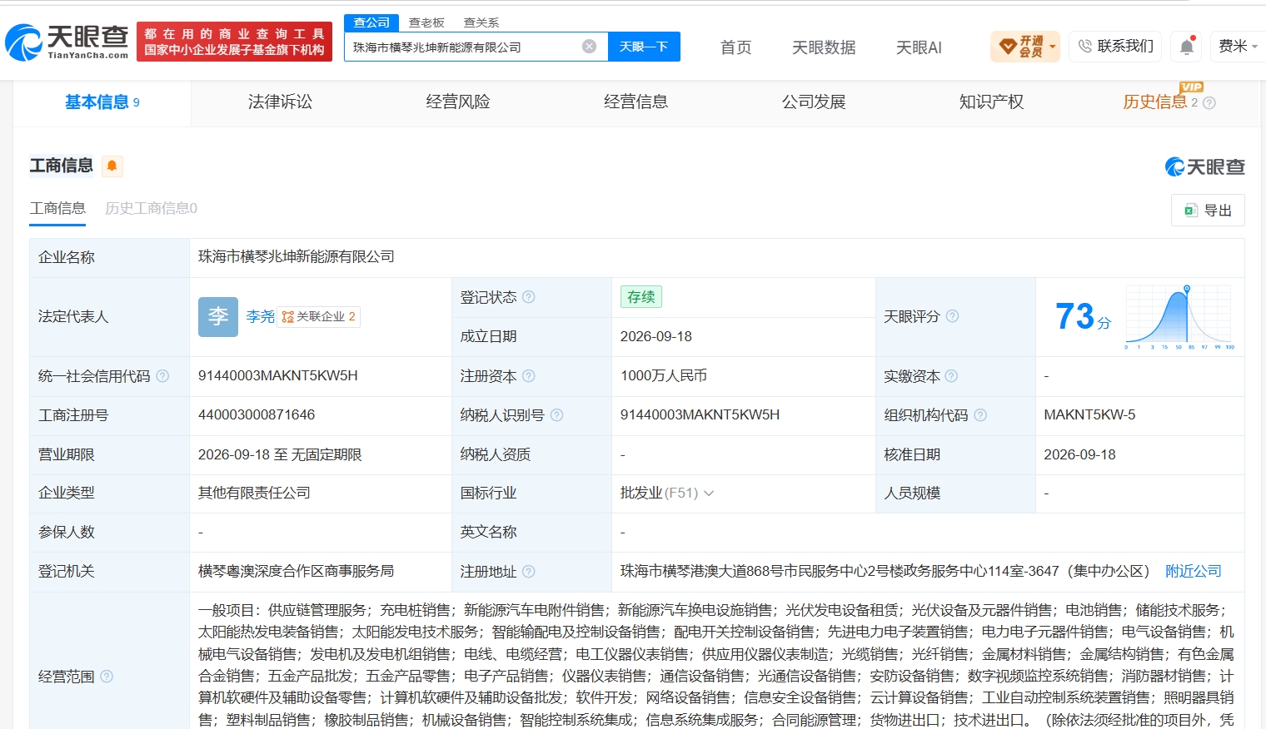1266x729 pixels.
Task: Open the notification bell icon
Action: coord(1187,47)
